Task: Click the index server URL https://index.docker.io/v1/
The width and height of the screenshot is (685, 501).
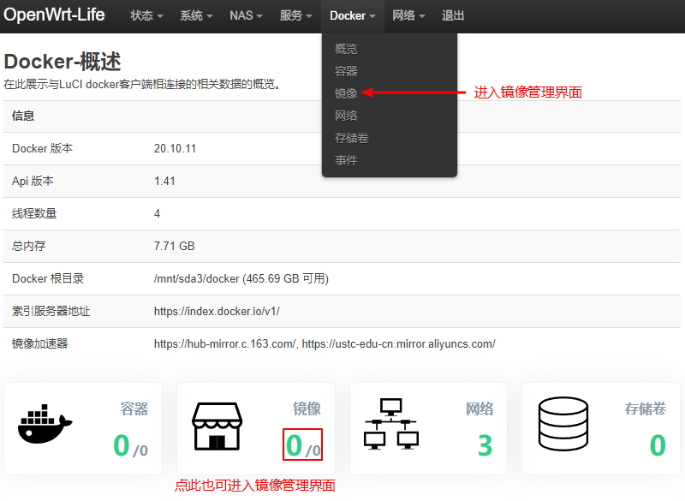Action: click(217, 312)
